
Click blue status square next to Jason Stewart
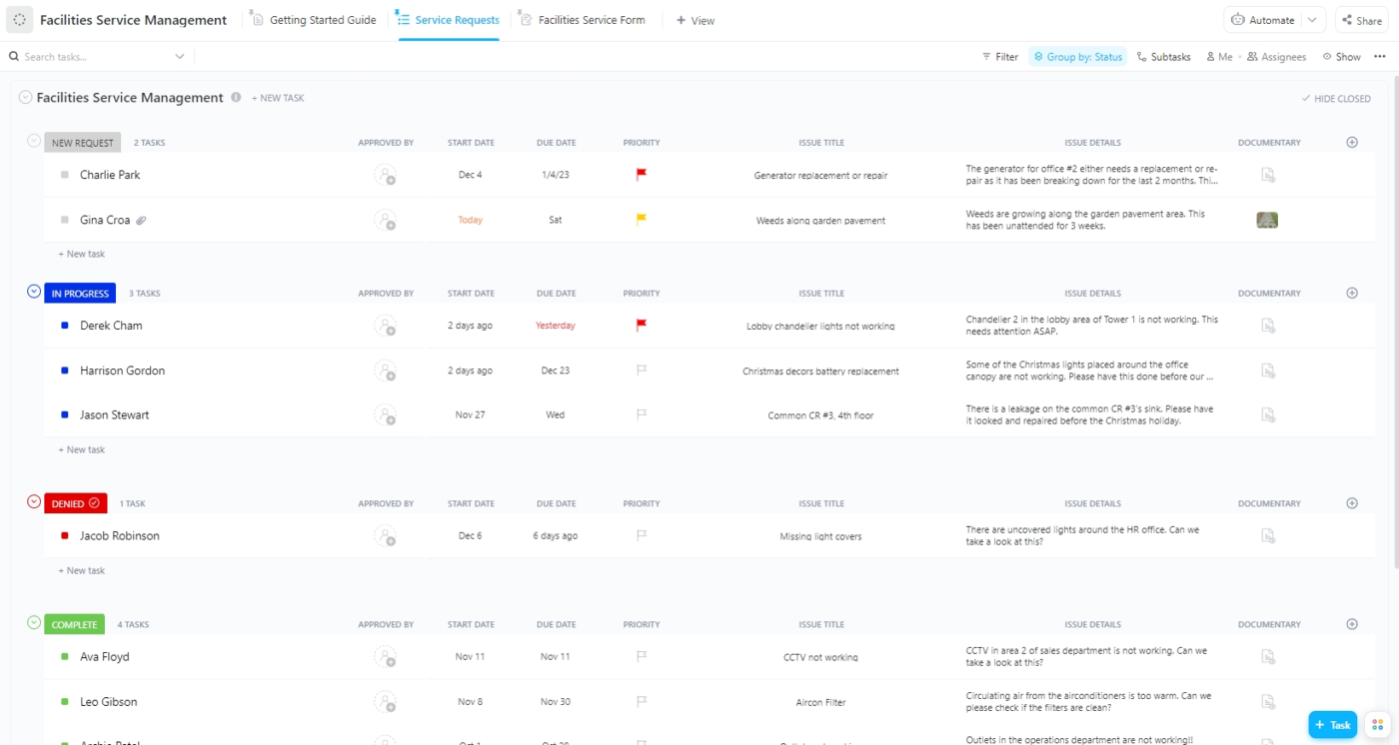pos(65,415)
